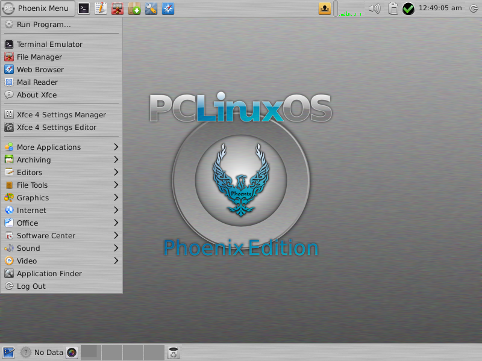Click the Settings Editor menu icon

click(x=9, y=127)
